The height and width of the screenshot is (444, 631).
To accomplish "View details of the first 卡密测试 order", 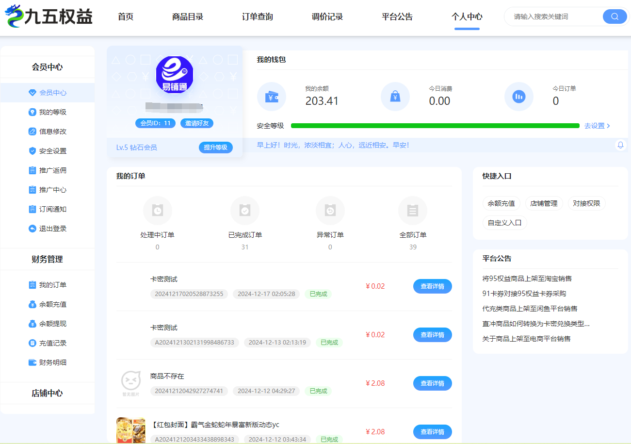I will click(x=432, y=286).
